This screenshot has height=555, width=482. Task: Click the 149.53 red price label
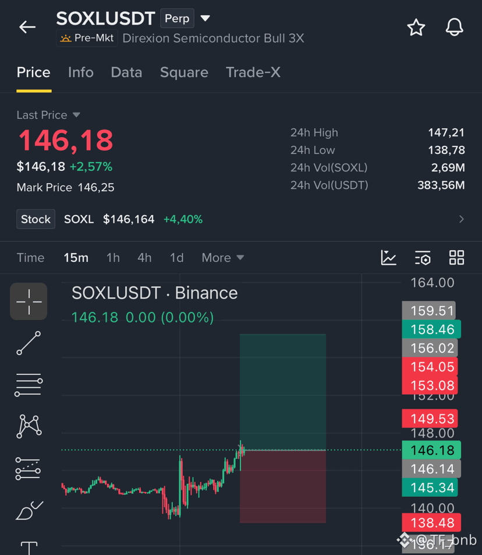[x=430, y=419]
